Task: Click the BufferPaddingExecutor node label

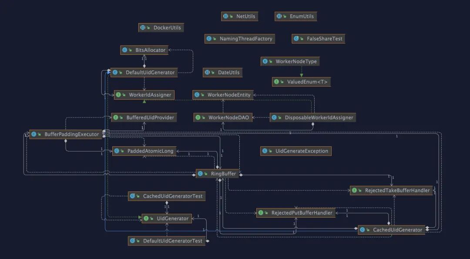Action: pyautogui.click(x=71, y=135)
